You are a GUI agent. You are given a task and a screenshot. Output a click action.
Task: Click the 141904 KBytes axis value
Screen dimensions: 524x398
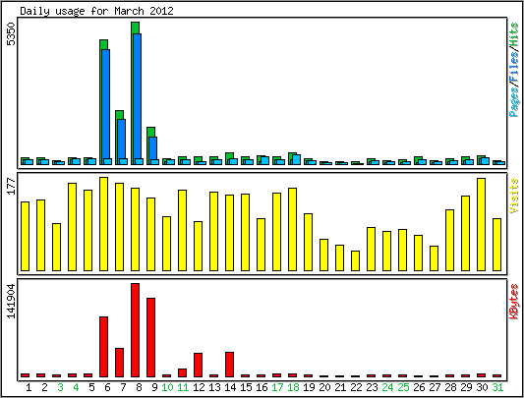point(12,302)
